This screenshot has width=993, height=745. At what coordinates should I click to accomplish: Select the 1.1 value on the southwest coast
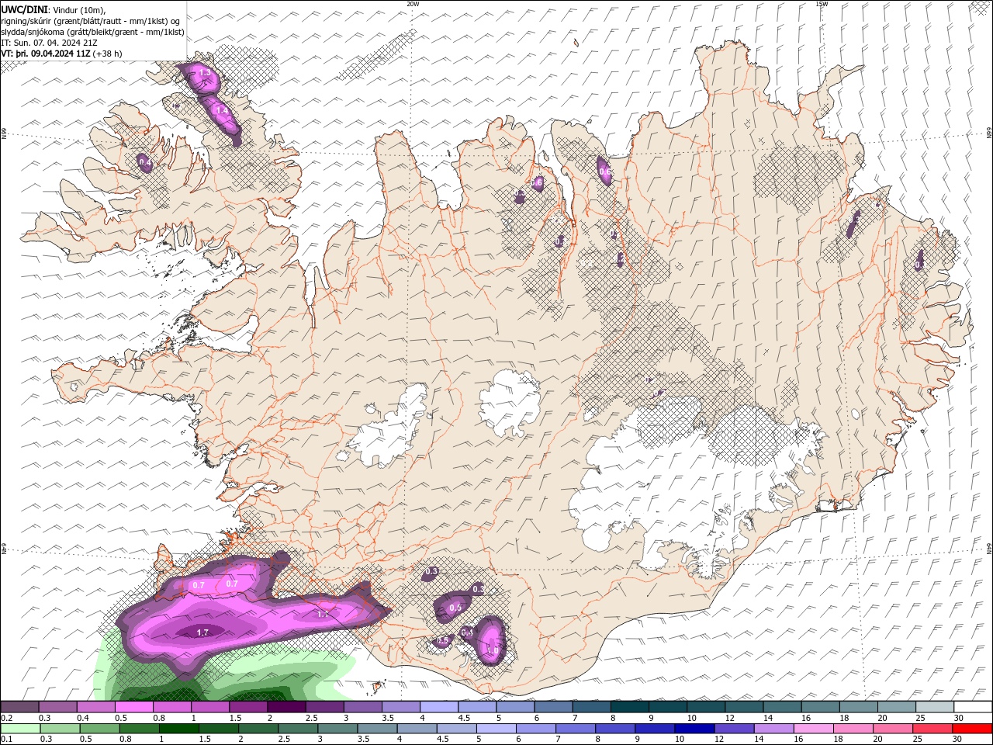(x=324, y=614)
